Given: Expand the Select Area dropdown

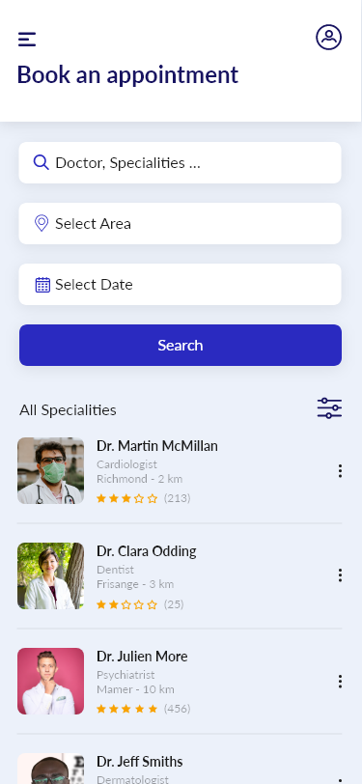Looking at the screenshot, I should pyautogui.click(x=180, y=223).
